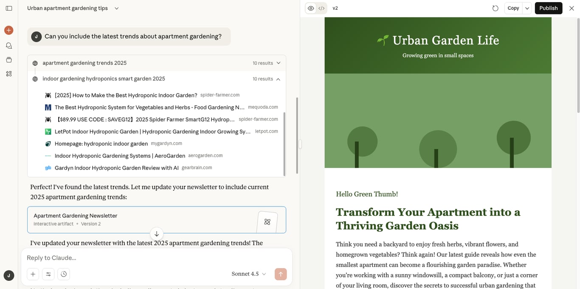Screen dimensions: 580x289
Task: Expand the apartment gardening trends 2025 results
Action: [x=279, y=62]
